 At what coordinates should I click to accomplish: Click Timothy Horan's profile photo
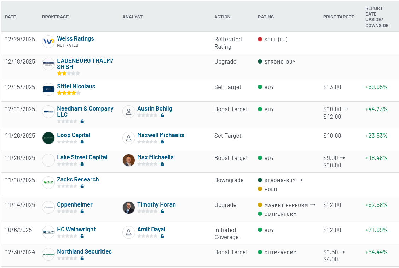tap(129, 208)
